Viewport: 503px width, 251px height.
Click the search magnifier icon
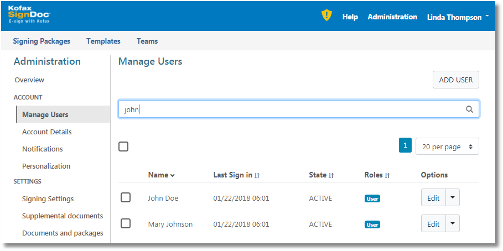pos(469,109)
